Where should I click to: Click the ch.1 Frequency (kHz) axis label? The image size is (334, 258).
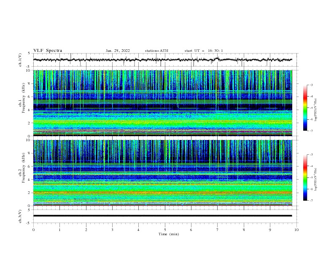pyautogui.click(x=22, y=98)
